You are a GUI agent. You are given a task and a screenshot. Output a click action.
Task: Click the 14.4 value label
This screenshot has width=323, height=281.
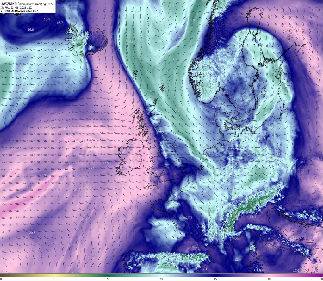point(213,107)
